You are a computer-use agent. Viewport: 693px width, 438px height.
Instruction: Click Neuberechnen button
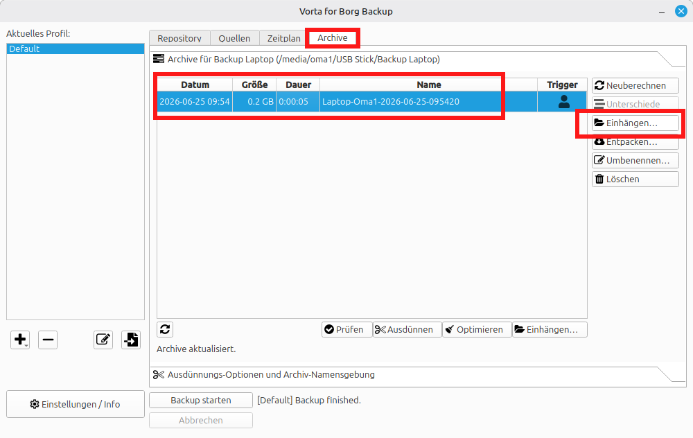(635, 85)
